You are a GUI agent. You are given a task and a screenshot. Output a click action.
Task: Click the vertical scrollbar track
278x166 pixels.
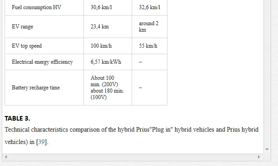267,74
